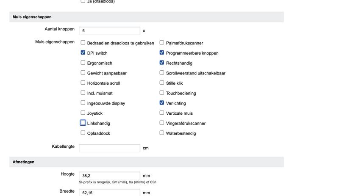Click the Aantal knoppen input field

point(109,31)
